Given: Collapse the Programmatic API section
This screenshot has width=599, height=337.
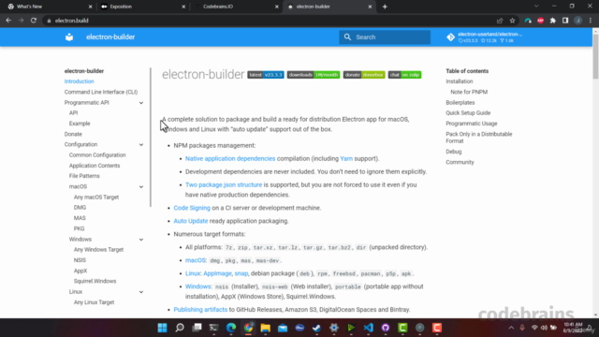Looking at the screenshot, I should tap(141, 103).
